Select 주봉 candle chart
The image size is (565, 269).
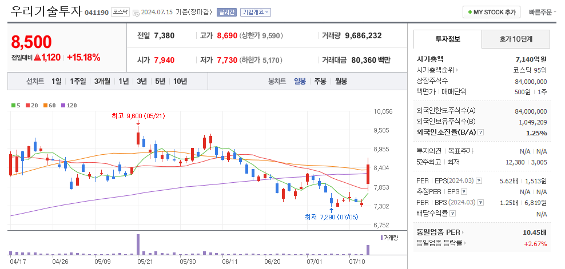pyautogui.click(x=320, y=81)
